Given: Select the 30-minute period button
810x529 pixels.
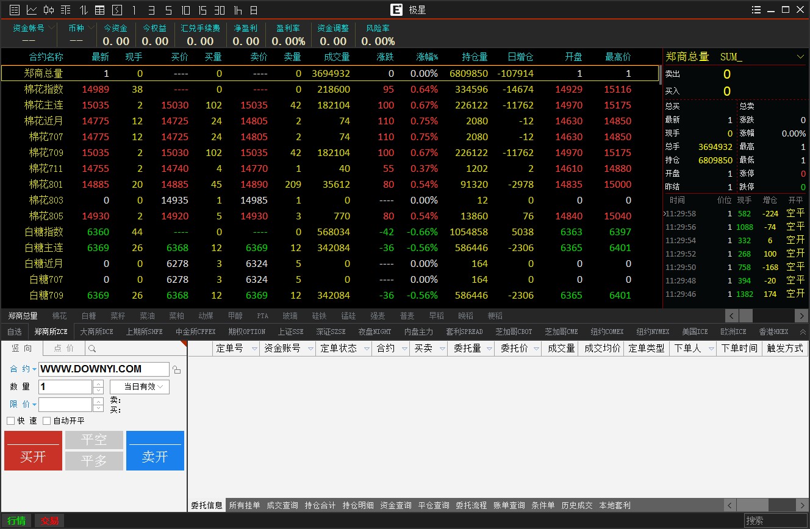Looking at the screenshot, I should point(220,10).
